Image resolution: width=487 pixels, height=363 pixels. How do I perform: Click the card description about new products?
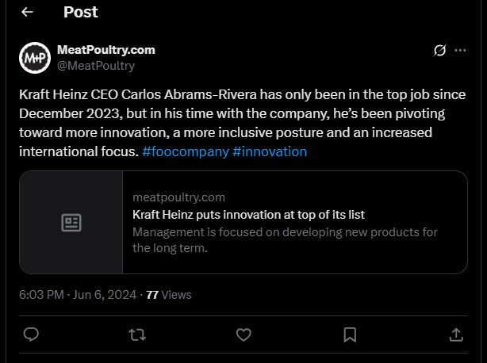point(285,240)
